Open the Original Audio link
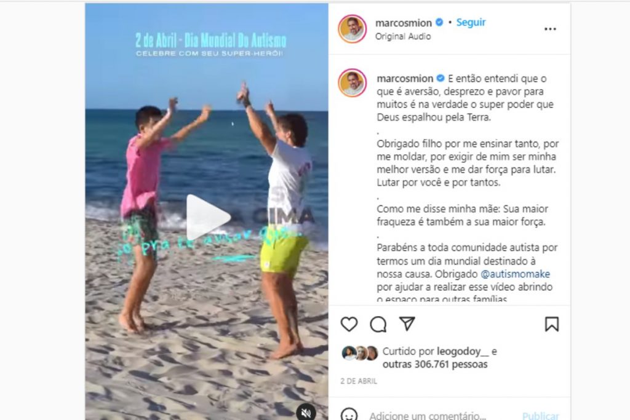The width and height of the screenshot is (630, 420). click(403, 36)
